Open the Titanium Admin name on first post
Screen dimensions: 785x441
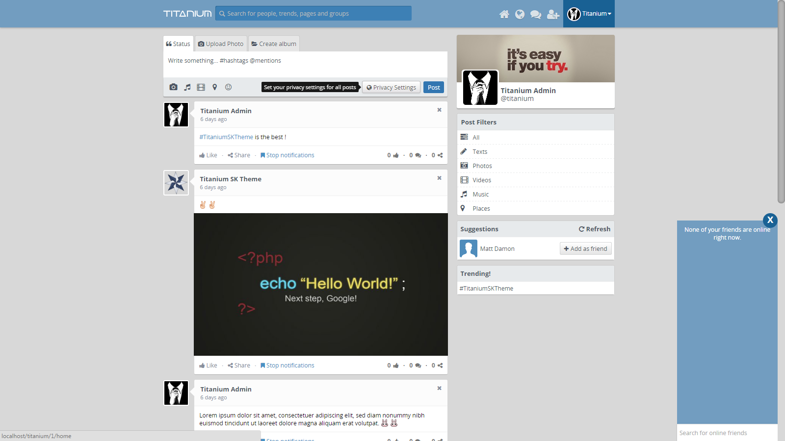pyautogui.click(x=226, y=111)
